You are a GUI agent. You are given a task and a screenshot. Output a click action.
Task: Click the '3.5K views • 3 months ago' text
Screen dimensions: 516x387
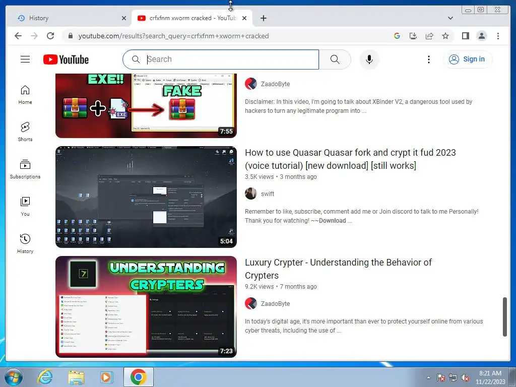[281, 177]
